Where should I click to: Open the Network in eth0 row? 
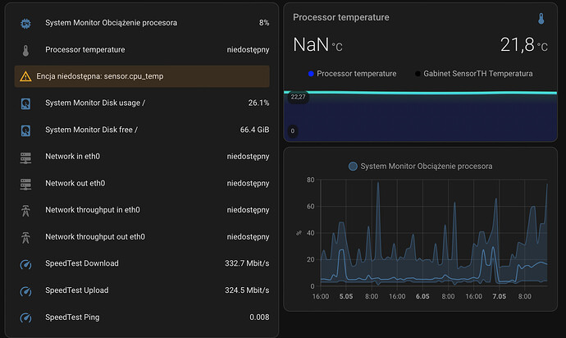click(142, 157)
